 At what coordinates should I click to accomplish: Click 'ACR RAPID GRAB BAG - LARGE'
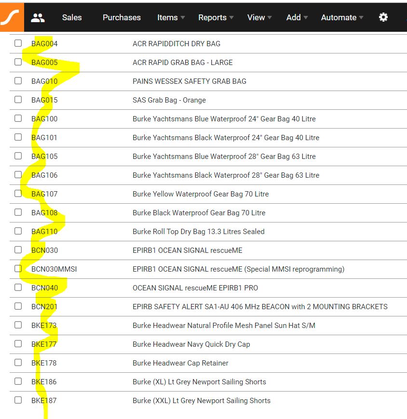pos(182,63)
